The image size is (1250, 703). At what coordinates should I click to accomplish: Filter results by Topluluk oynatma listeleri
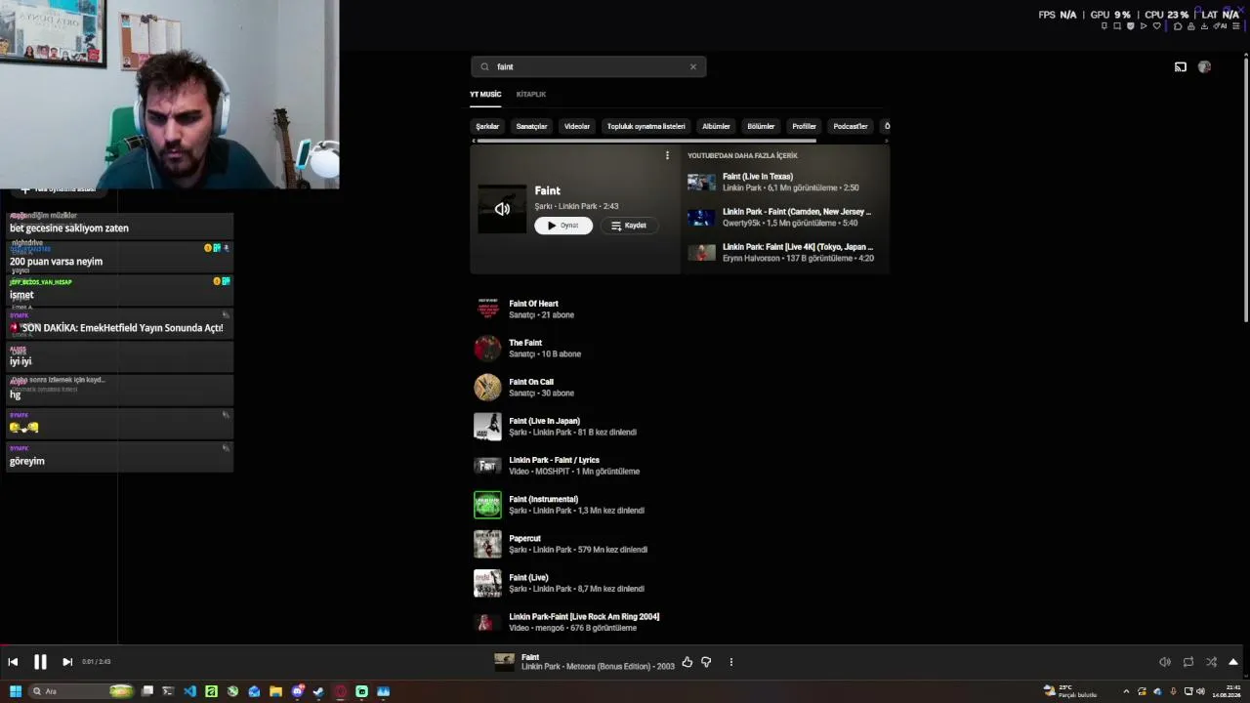(x=646, y=126)
